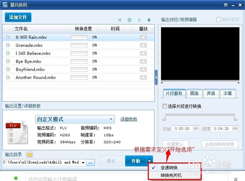Play It Will Rain.mkv preview button
This screenshot has width=245, height=181.
pyautogui.click(x=143, y=37)
